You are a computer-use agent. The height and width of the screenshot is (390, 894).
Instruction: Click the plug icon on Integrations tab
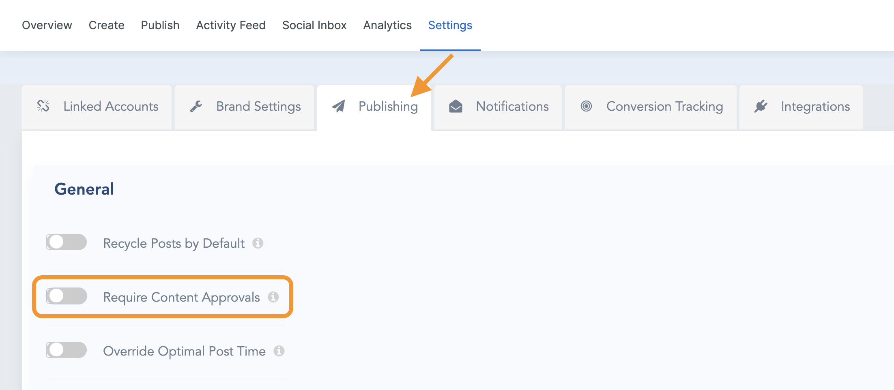point(761,106)
